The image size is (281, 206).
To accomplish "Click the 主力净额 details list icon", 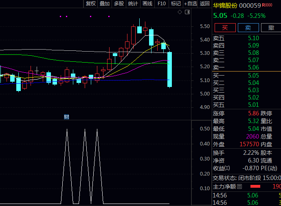I will (239, 186).
